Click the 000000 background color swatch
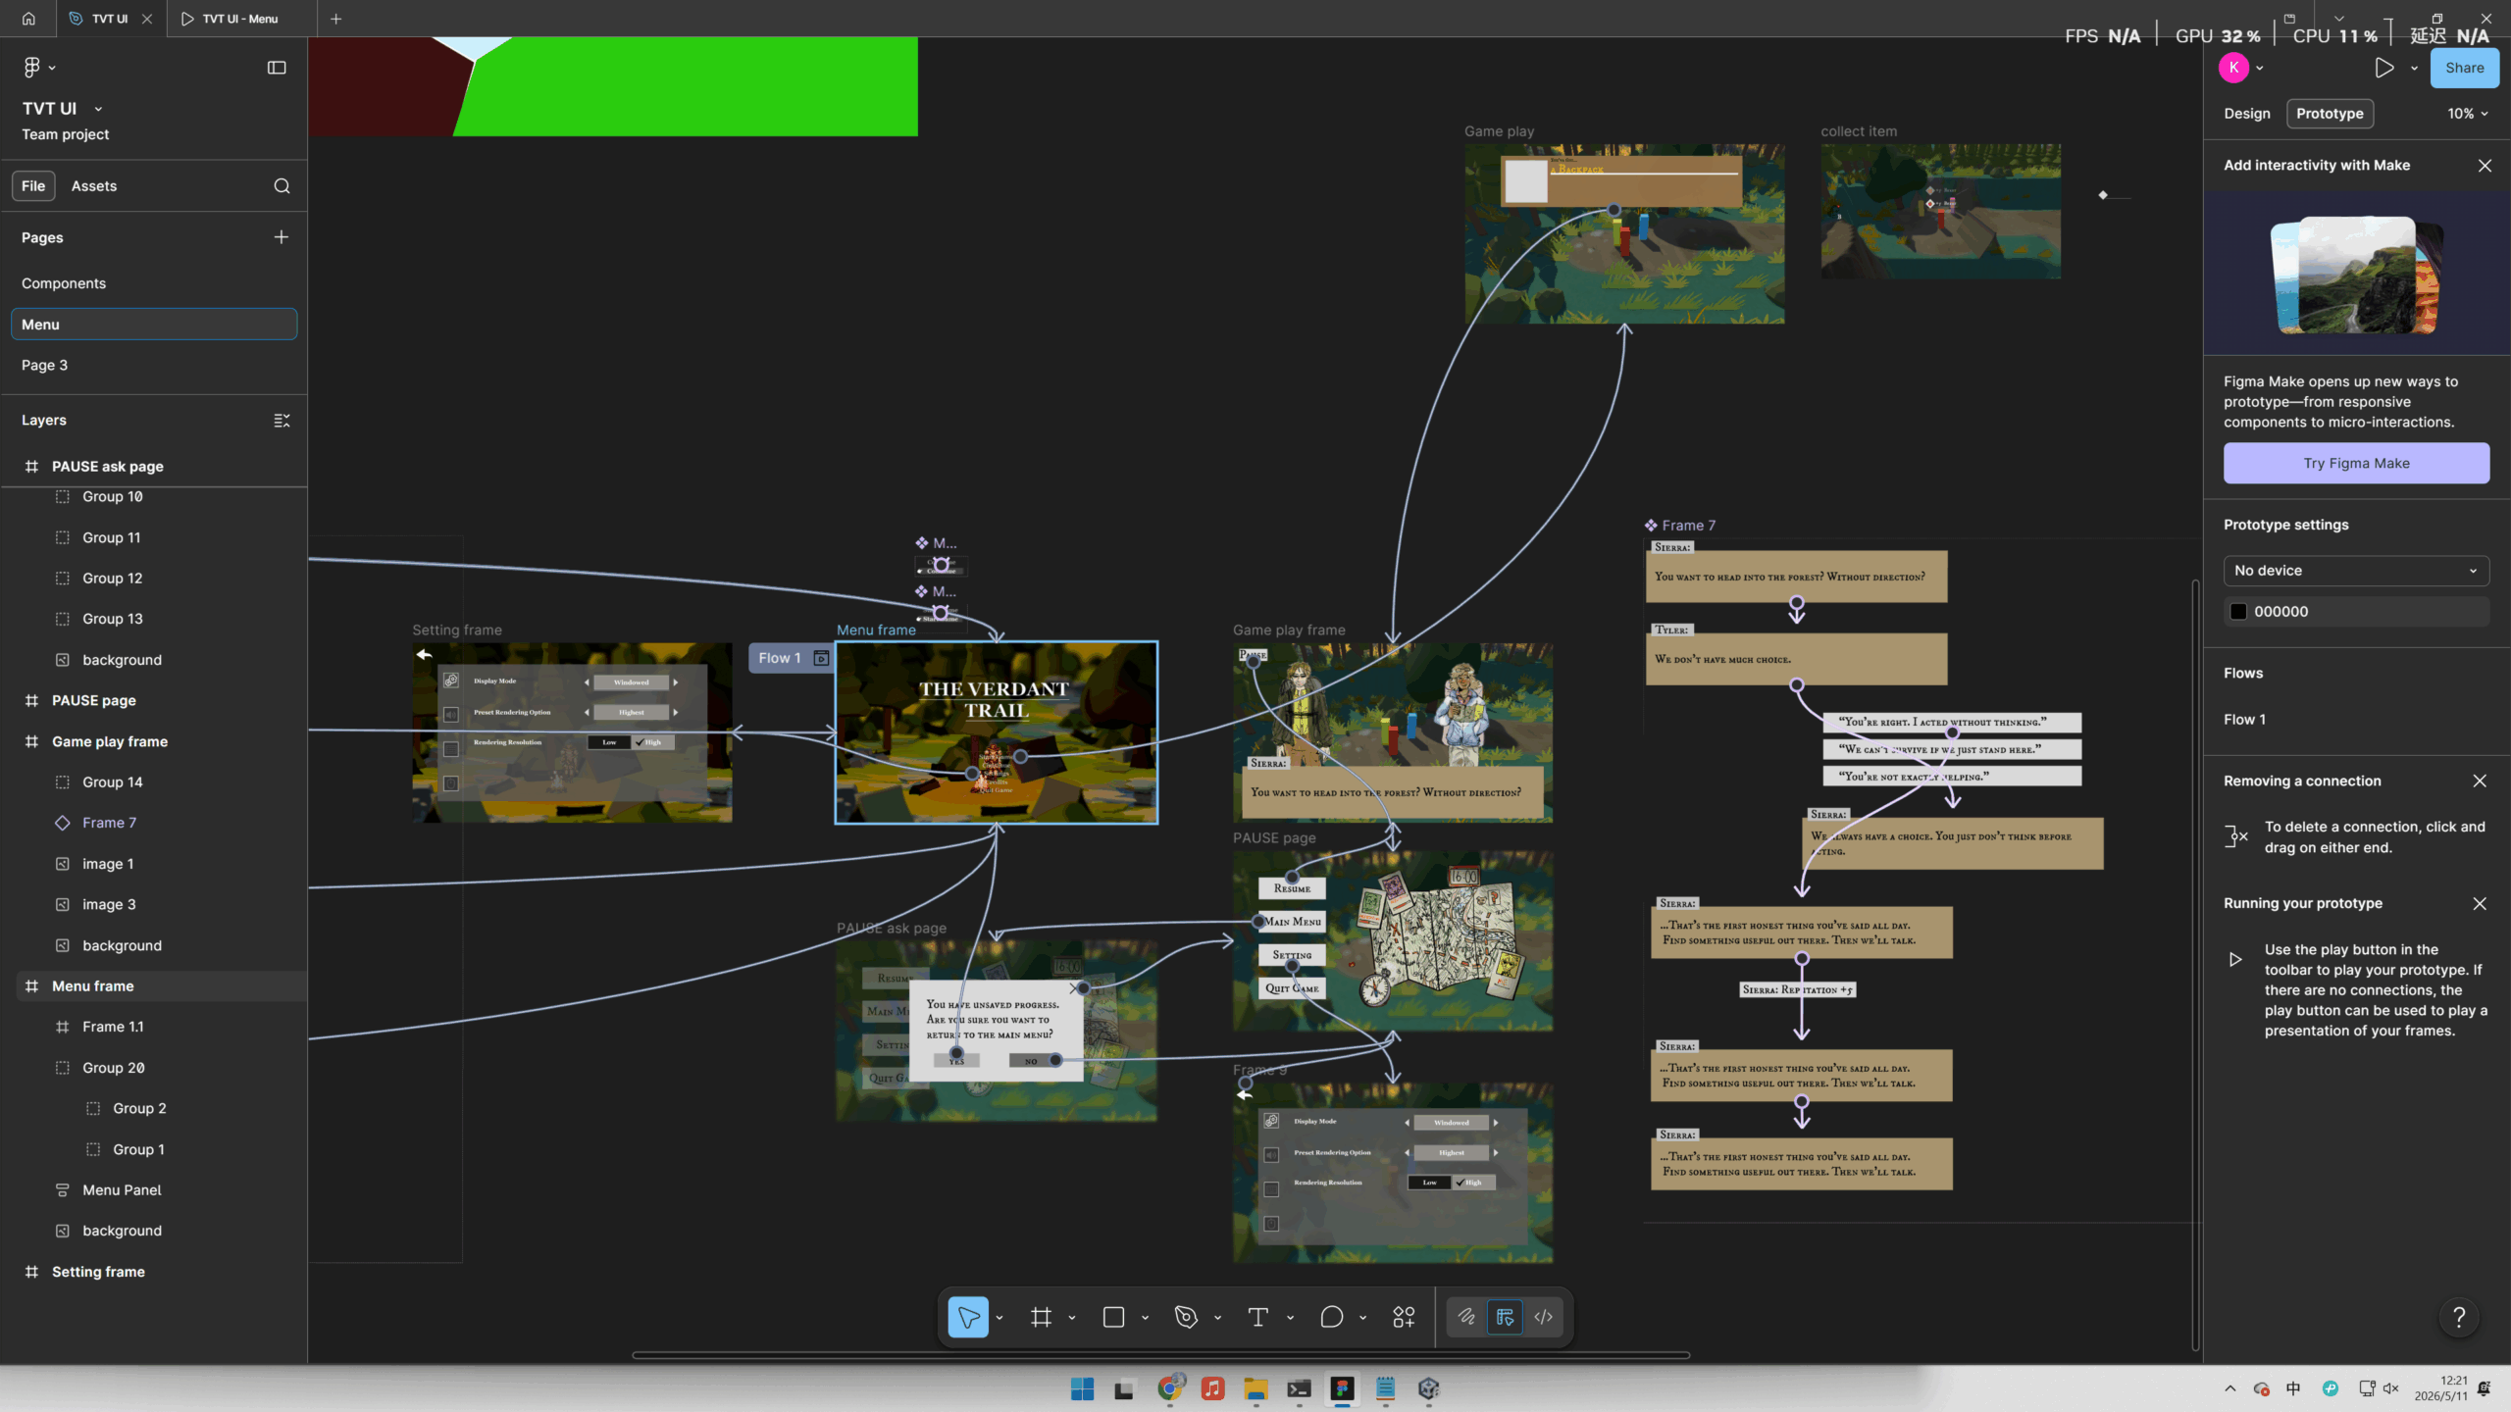The image size is (2511, 1412). (x=2238, y=612)
